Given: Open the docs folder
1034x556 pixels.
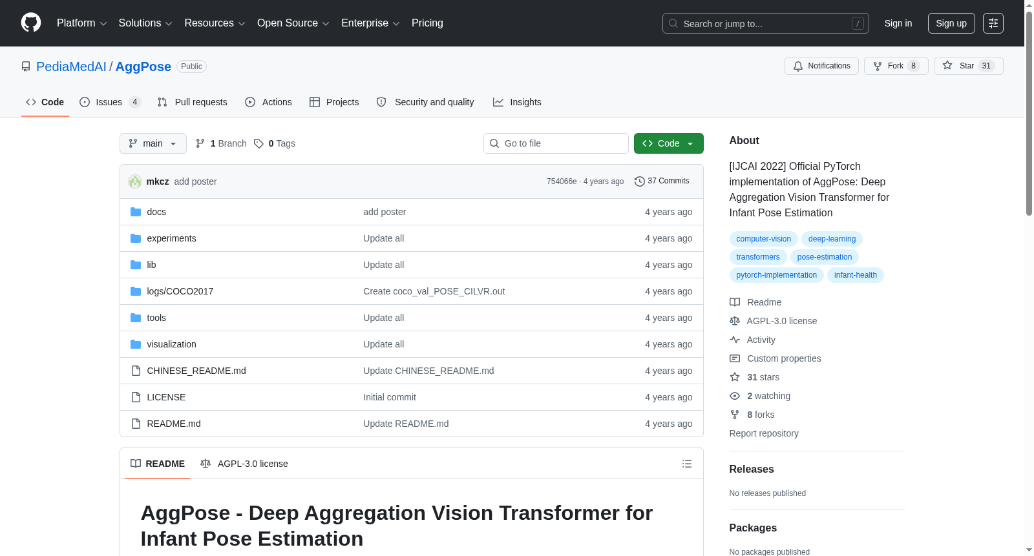Looking at the screenshot, I should (x=156, y=212).
